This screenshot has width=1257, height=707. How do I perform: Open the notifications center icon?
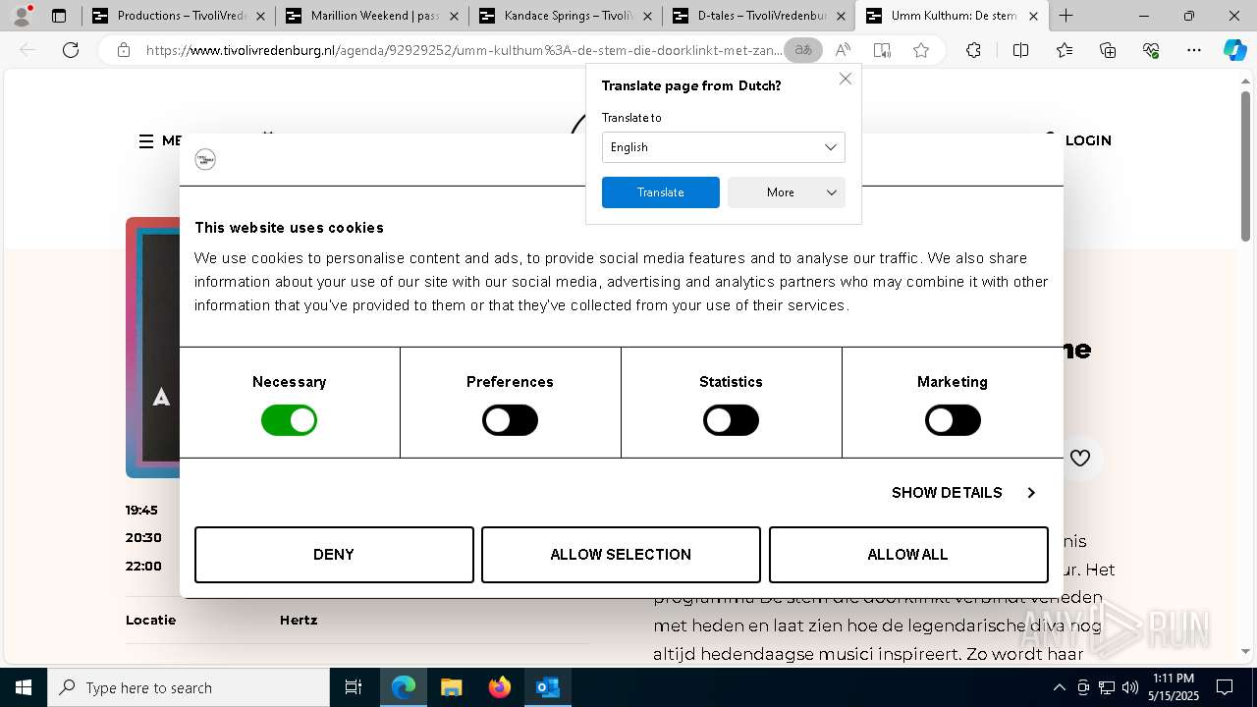[x=1225, y=687]
